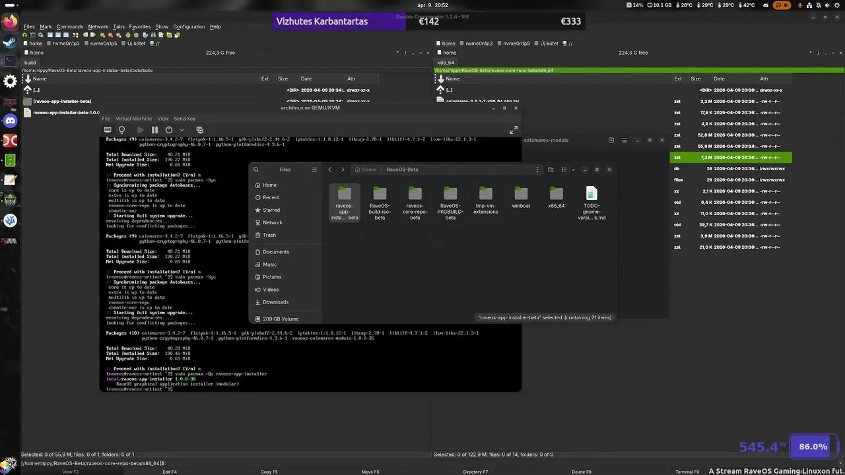Select the winboat folder
The height and width of the screenshot is (475, 845).
click(x=521, y=197)
